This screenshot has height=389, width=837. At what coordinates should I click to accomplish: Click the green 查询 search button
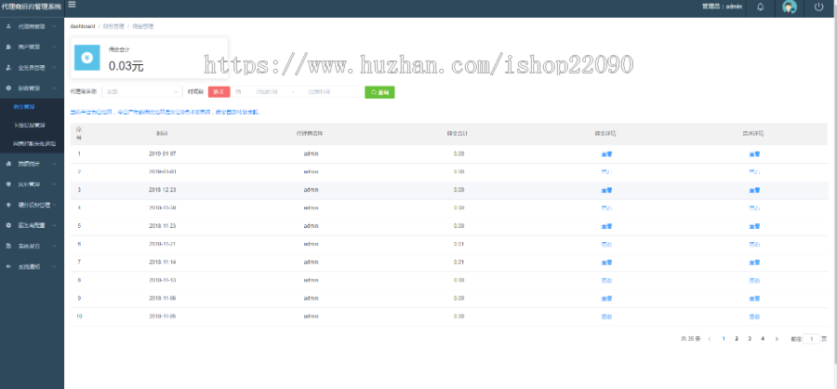(379, 92)
